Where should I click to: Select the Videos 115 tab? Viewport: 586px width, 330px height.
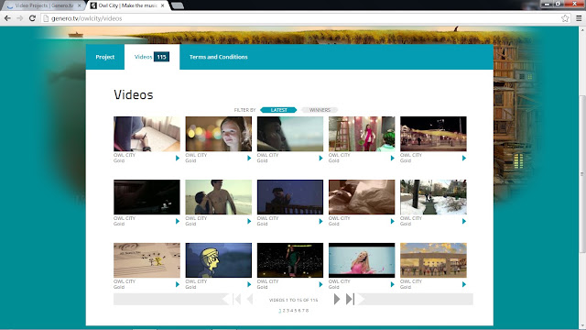152,57
